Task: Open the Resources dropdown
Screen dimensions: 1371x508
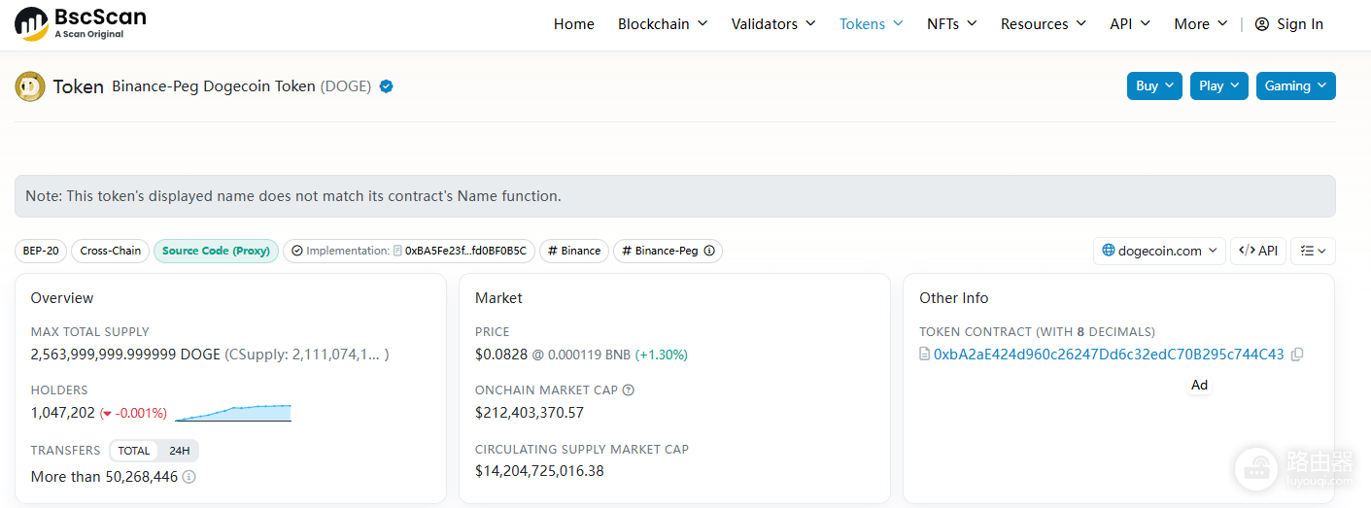Action: pyautogui.click(x=1044, y=24)
